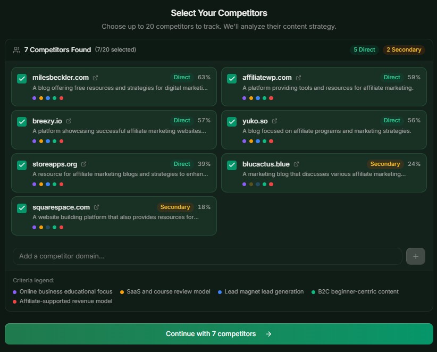
Task: Click the 5 Direct filter badge
Action: point(365,49)
